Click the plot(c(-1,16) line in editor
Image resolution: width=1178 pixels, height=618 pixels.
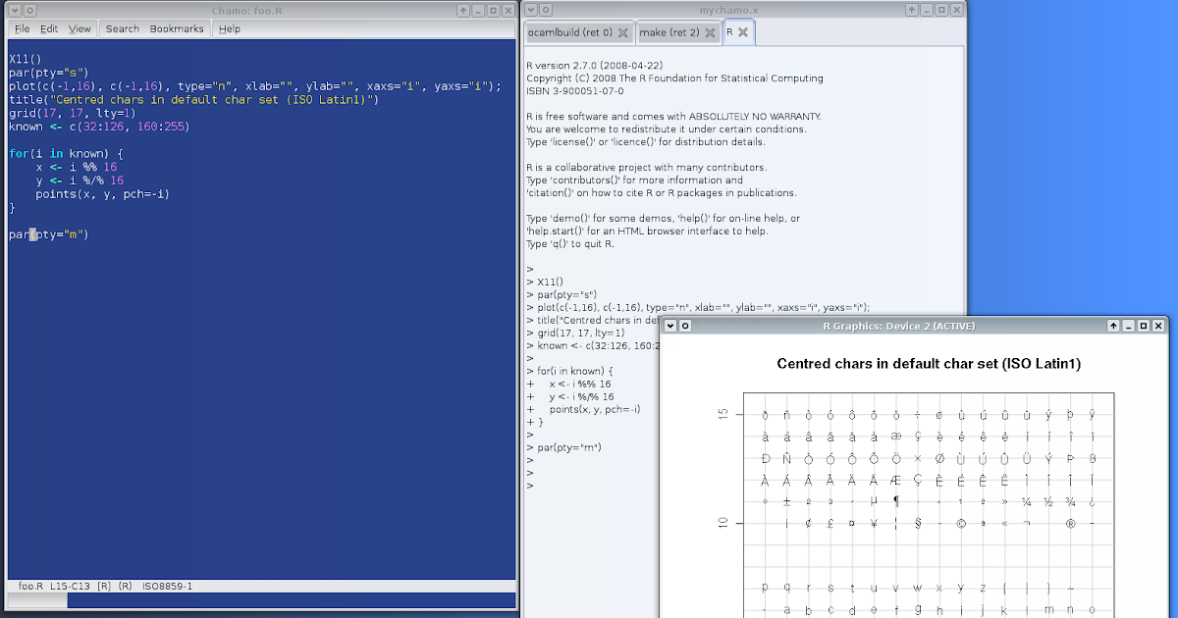(x=255, y=86)
